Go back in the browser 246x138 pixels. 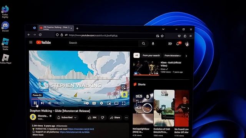pyautogui.click(x=29, y=35)
